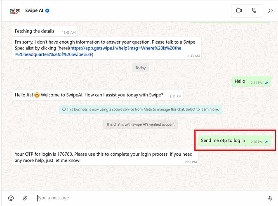
Task: Select the 'Hello Jia!' welcome message
Action: tap(97, 95)
